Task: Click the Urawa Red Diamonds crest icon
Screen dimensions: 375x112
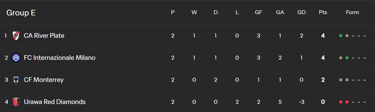Action: click(16, 102)
